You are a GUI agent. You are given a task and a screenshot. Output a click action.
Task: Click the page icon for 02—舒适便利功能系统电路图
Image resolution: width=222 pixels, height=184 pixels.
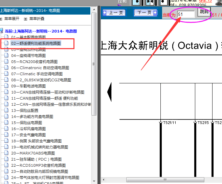click(x=6, y=43)
